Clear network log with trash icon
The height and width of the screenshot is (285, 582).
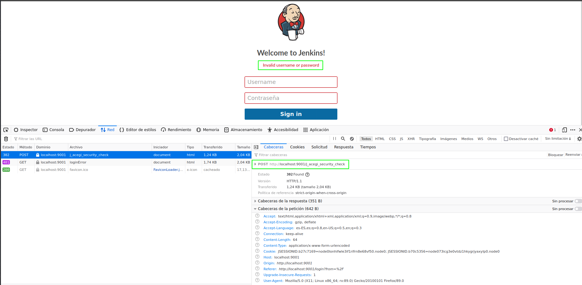click(x=6, y=139)
